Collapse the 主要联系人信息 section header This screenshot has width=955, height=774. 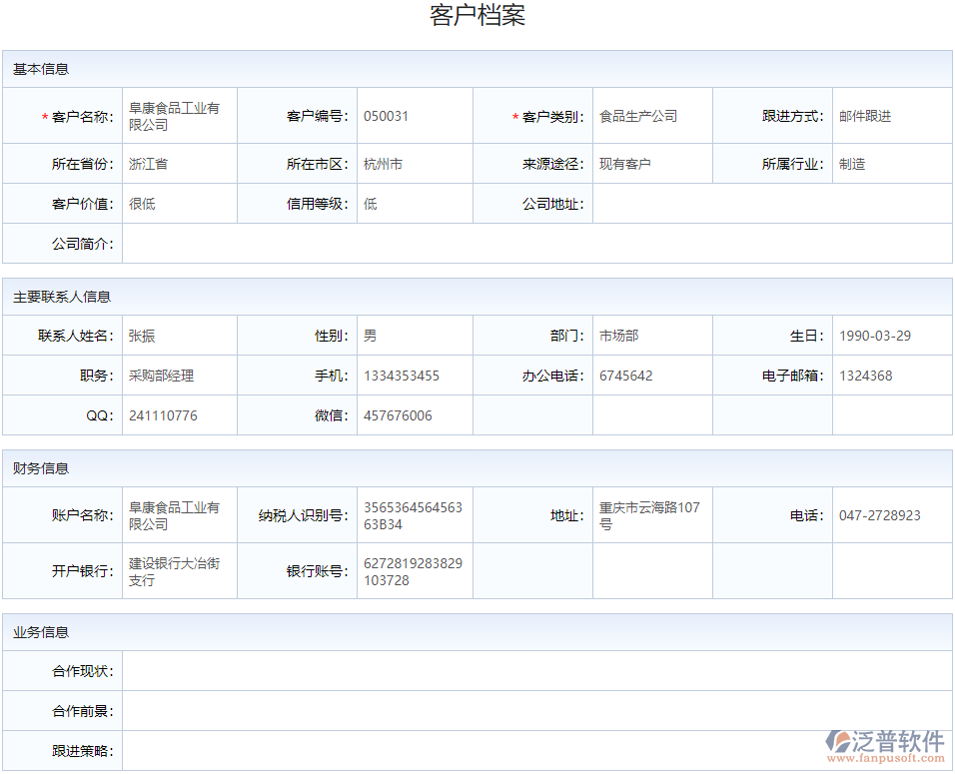(61, 297)
